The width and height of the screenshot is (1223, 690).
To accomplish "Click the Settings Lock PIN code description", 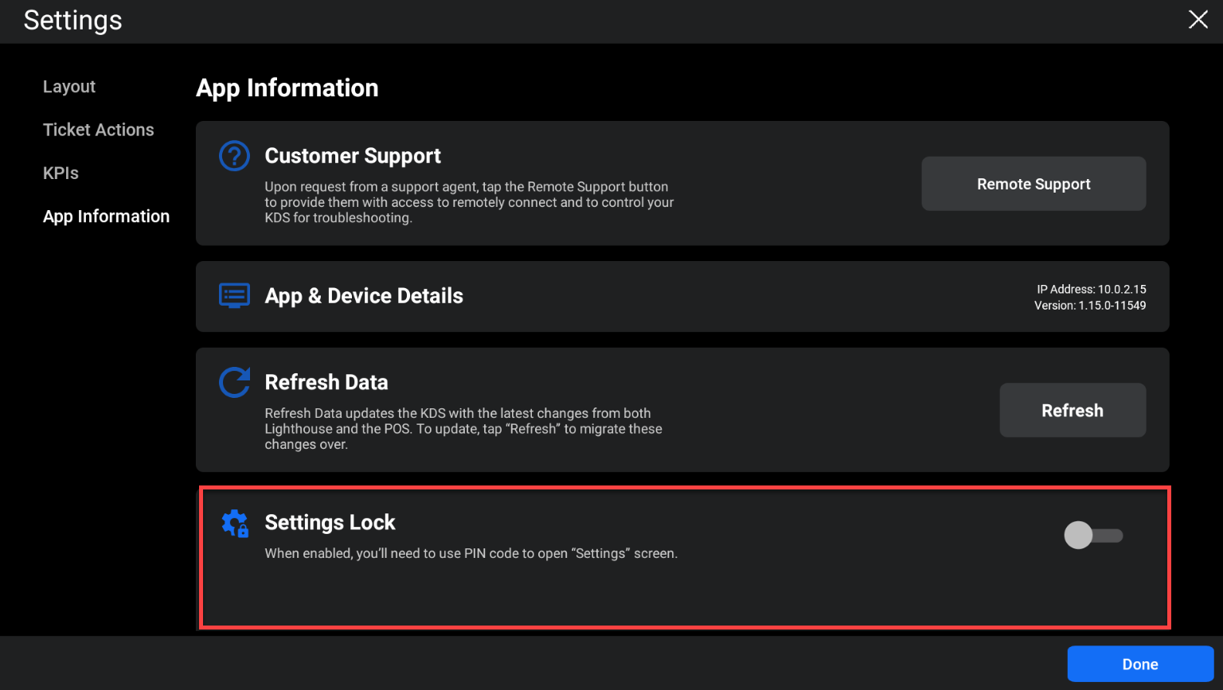I will (471, 553).
